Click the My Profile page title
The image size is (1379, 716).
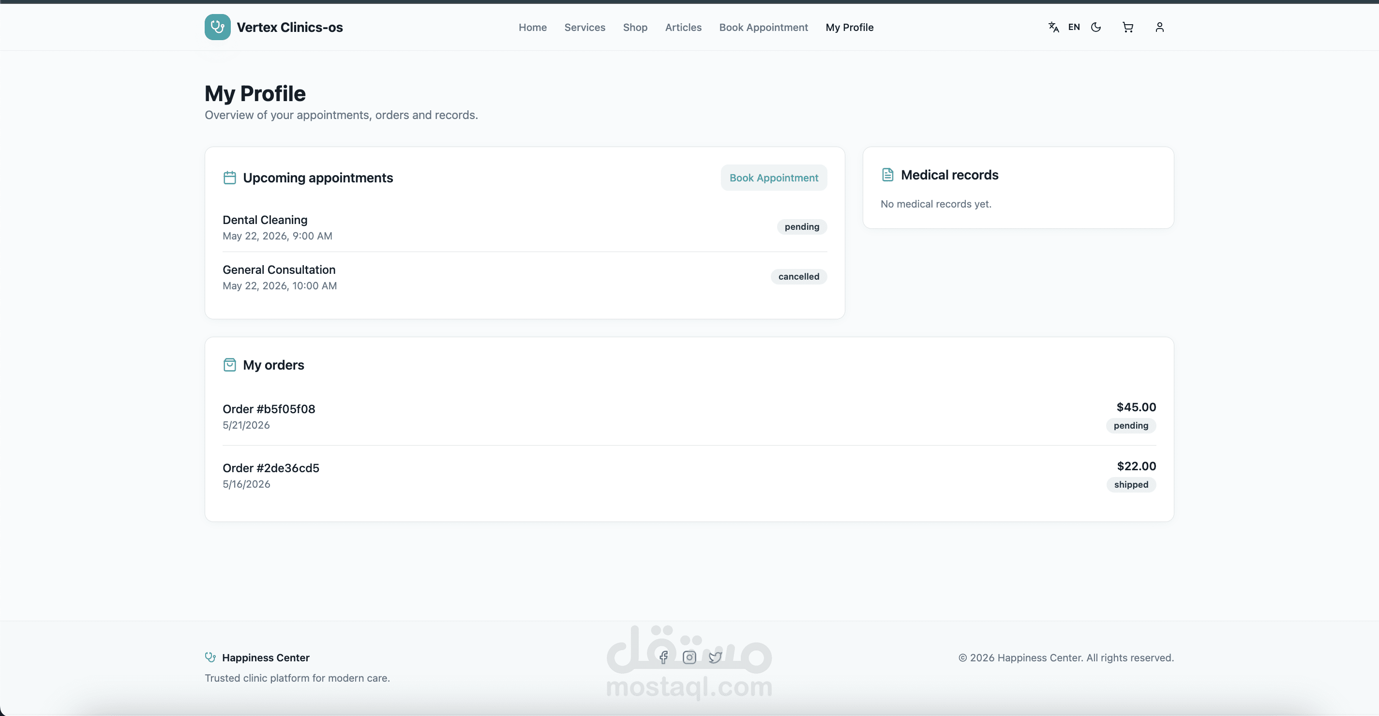pos(255,94)
